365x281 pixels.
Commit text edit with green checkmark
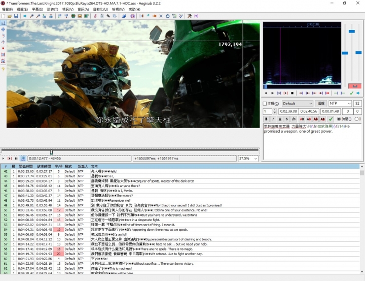(x=331, y=119)
